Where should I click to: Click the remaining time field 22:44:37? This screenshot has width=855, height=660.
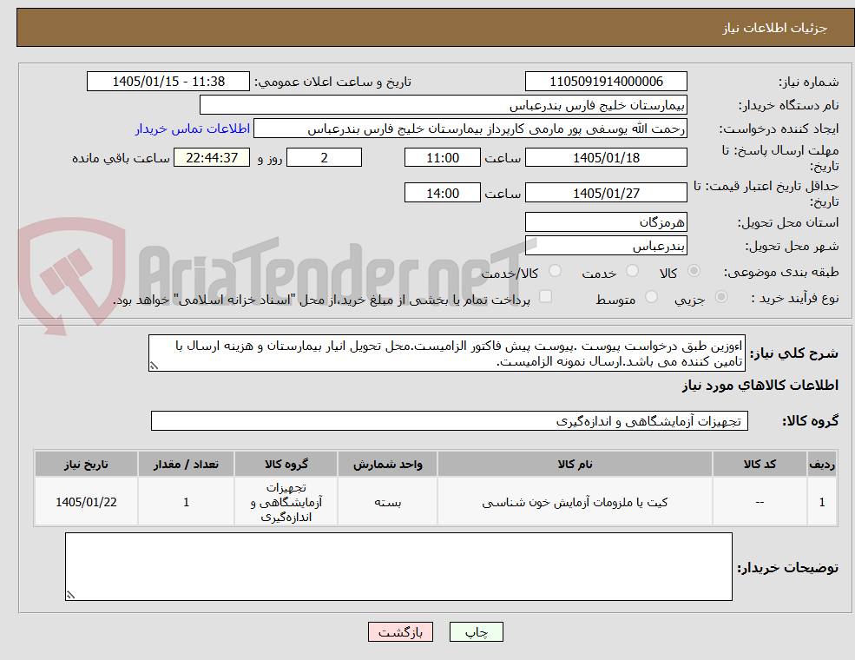pos(212,158)
